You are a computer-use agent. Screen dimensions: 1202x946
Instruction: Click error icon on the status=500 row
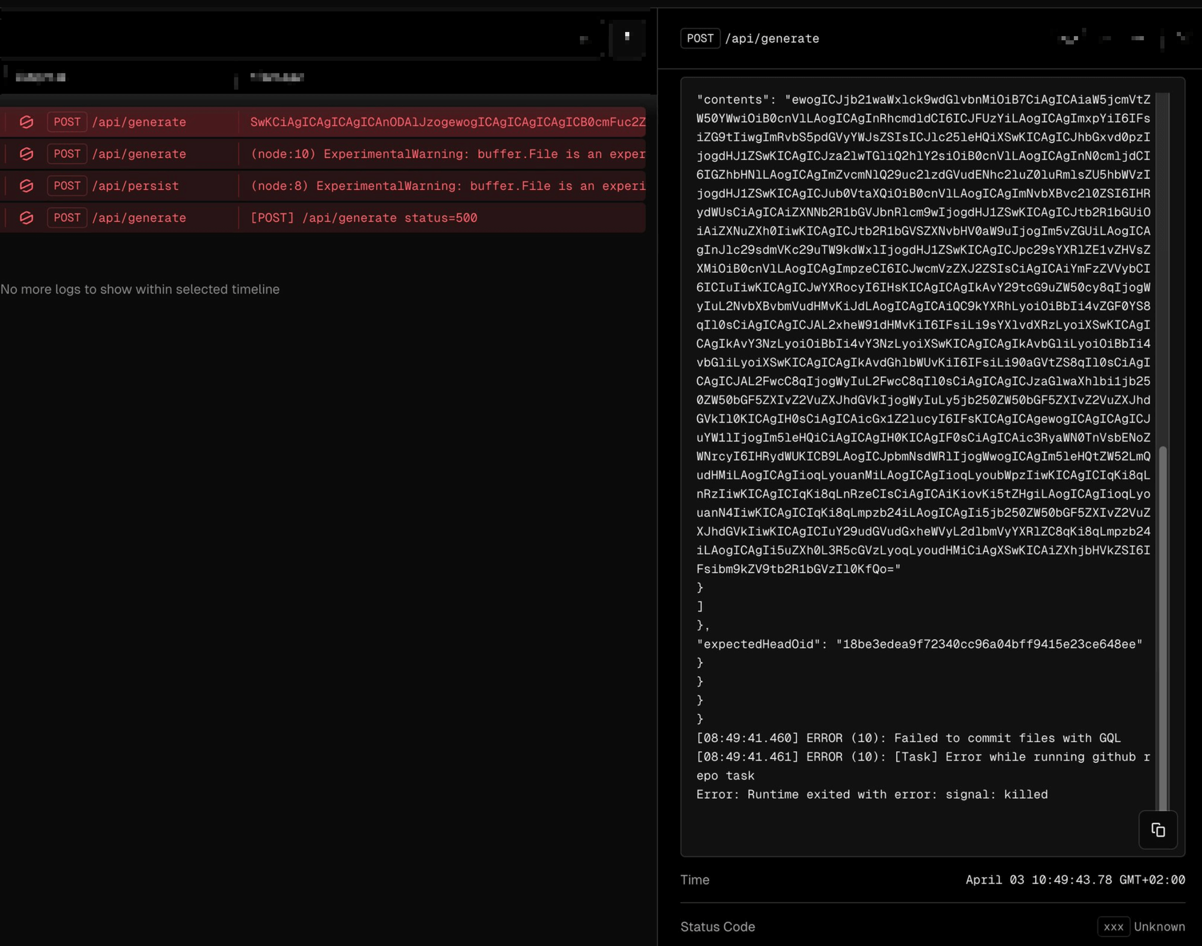click(26, 218)
